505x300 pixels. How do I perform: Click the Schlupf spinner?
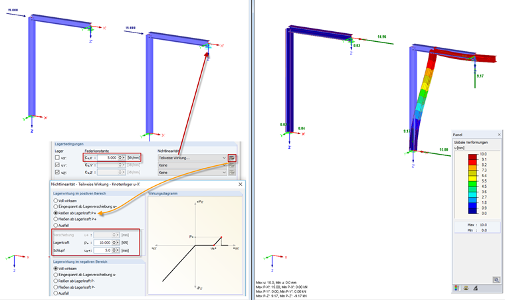[114, 250]
